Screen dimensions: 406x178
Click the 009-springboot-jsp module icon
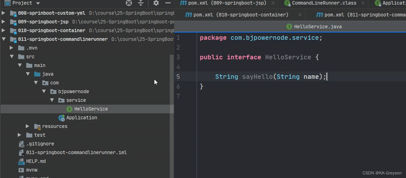coord(13,22)
